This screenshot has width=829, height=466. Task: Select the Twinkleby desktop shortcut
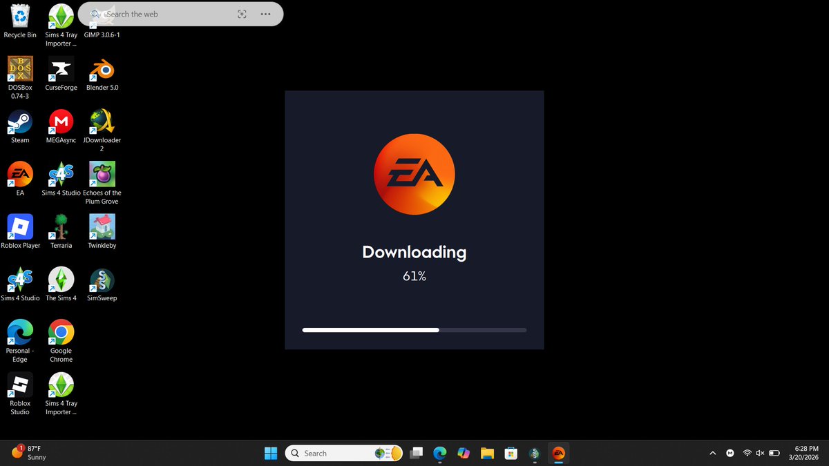(102, 231)
